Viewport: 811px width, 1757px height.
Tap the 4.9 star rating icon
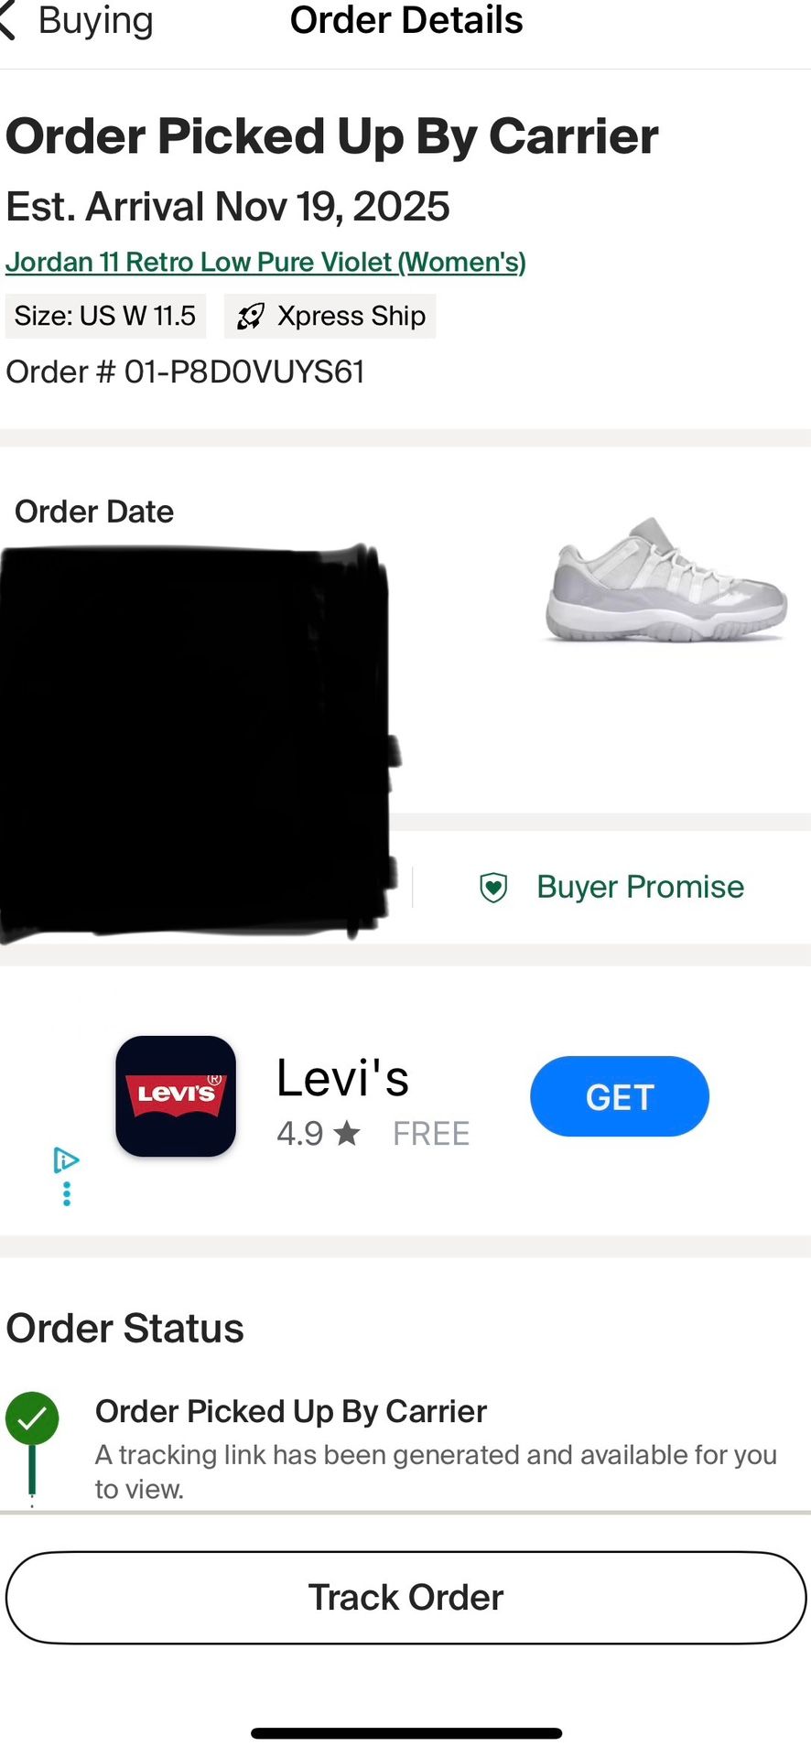point(347,1134)
